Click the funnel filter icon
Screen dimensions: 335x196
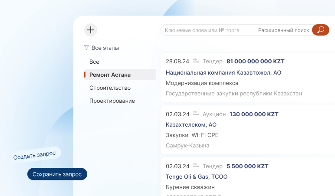pos(86,48)
